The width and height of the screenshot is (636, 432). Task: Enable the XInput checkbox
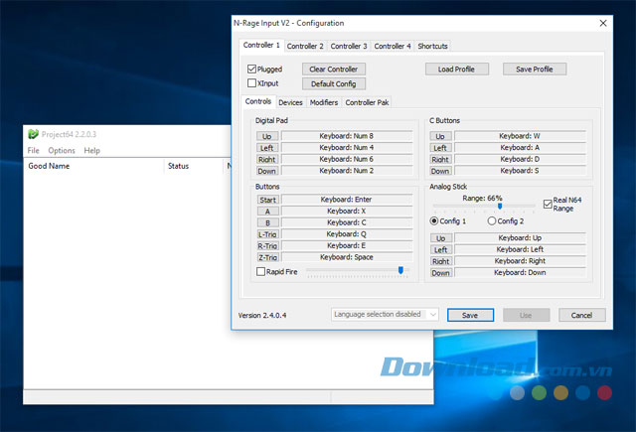click(x=251, y=83)
